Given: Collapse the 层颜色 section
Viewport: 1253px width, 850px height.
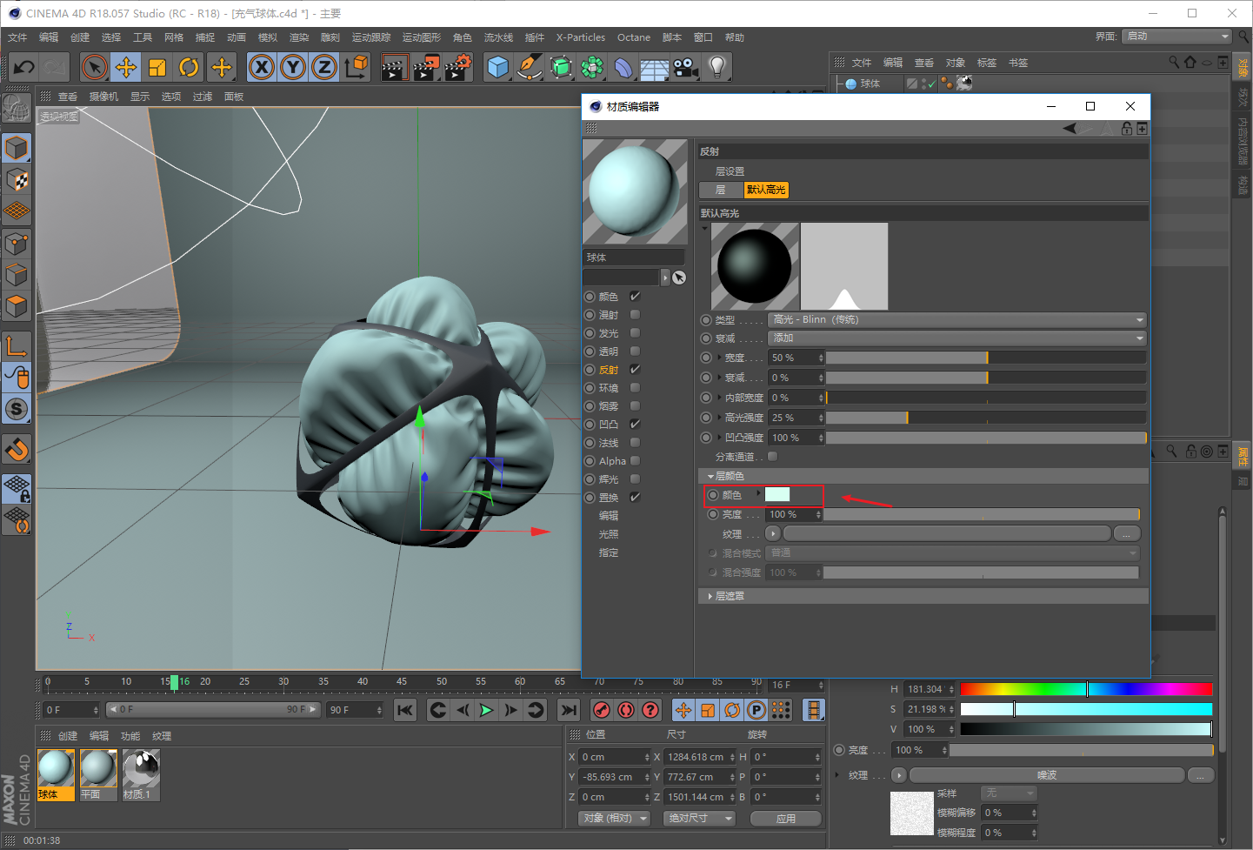Looking at the screenshot, I should point(710,477).
